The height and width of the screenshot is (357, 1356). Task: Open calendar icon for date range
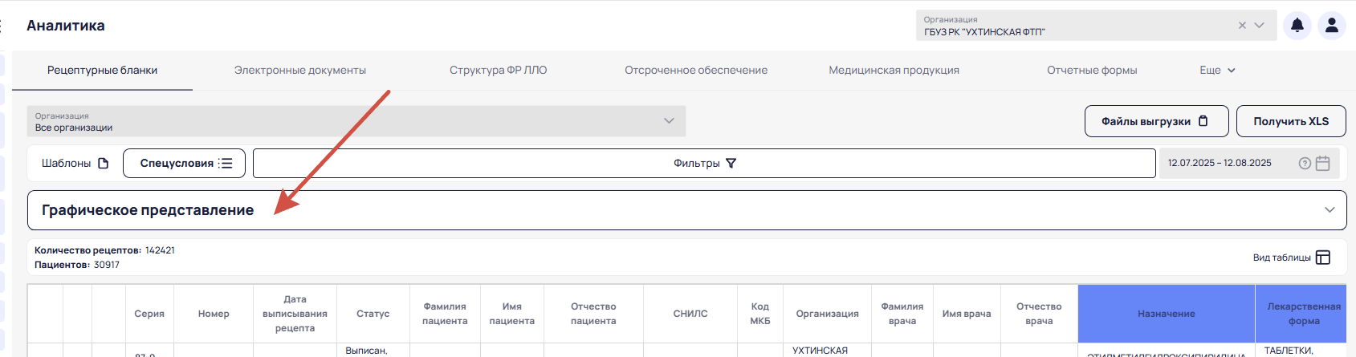pos(1323,164)
